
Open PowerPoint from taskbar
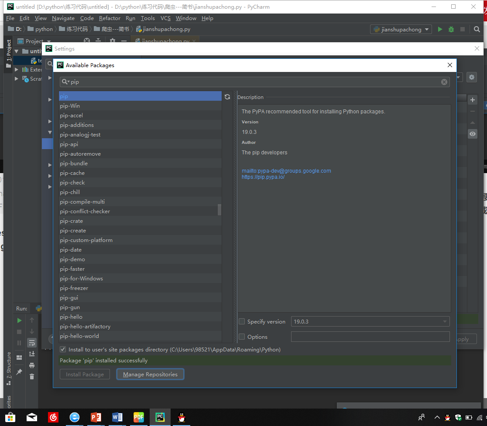(96, 417)
